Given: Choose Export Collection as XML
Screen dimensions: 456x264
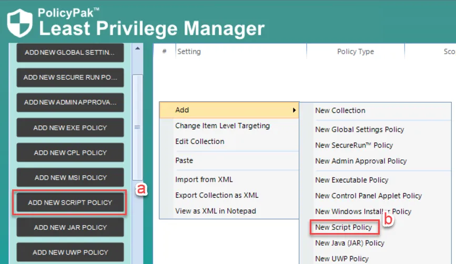Looking at the screenshot, I should (x=217, y=195).
